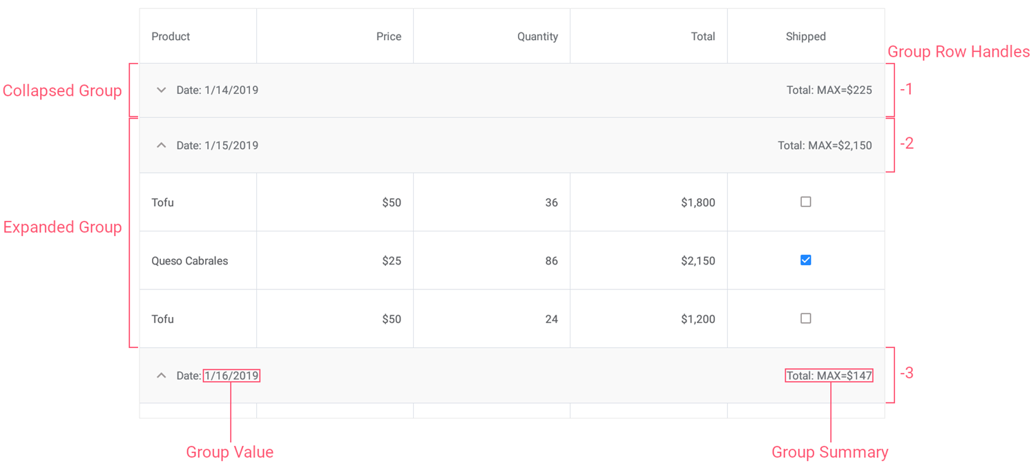Click the highlighted summary Total: MAX=$147
Image resolution: width=1036 pixels, height=464 pixels.
pos(829,376)
